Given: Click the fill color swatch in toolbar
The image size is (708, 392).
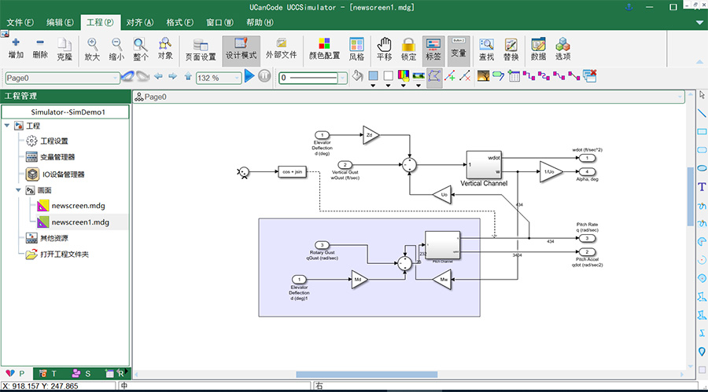Looking at the screenshot, I should (x=373, y=76).
